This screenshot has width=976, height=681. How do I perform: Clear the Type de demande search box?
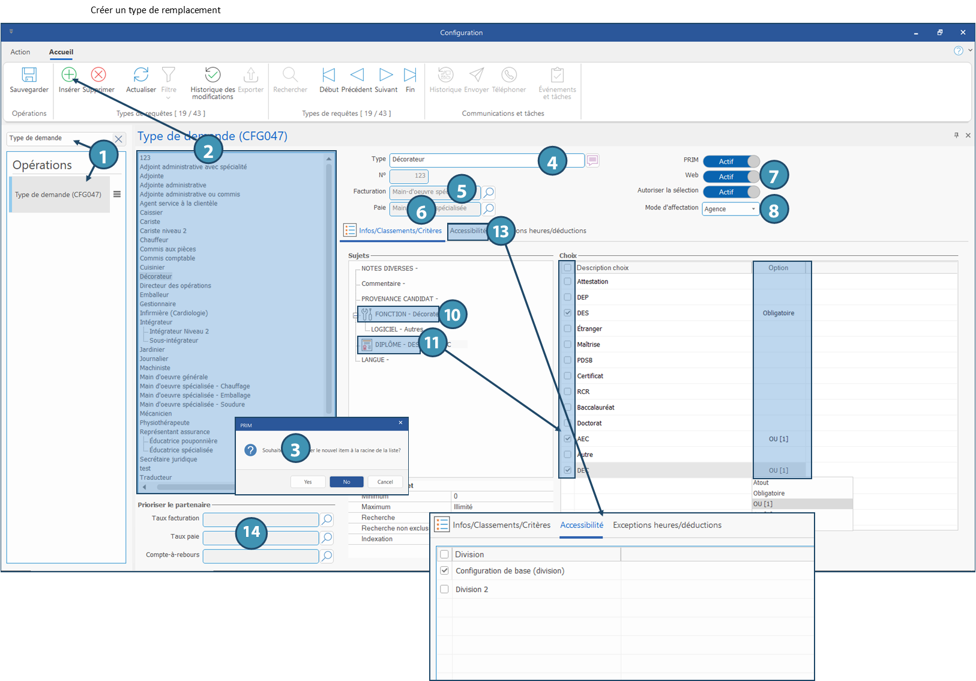point(118,139)
